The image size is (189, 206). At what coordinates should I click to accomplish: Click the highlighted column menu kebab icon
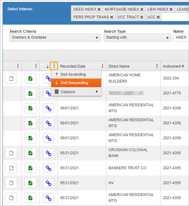coord(54,66)
